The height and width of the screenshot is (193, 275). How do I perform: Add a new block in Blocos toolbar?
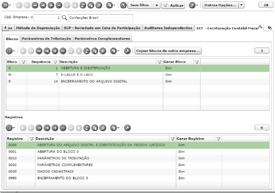(x=55, y=51)
